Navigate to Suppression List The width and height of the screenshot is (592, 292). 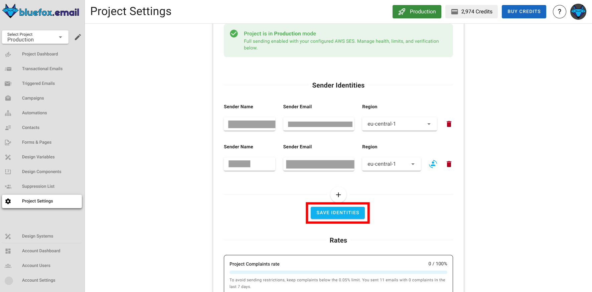click(38, 186)
